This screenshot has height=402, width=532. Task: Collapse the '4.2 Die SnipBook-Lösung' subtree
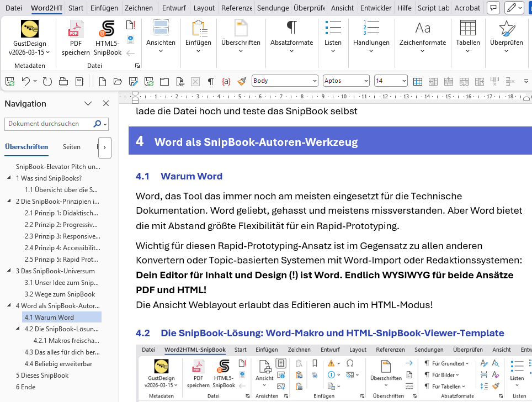tap(18, 329)
